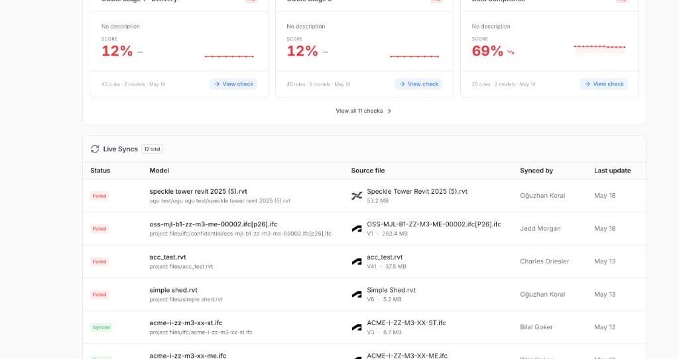The image size is (679, 359).
Task: Open View check on the middle 12% score card
Action: click(x=419, y=84)
